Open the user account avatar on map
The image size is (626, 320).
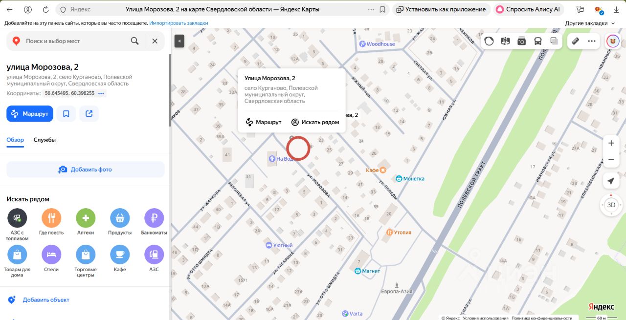point(613,41)
